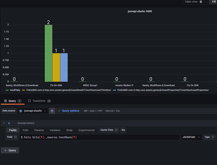This screenshot has height=165, width=217.
Task: Click the WDIO Group1 axis label
Action: (90, 85)
